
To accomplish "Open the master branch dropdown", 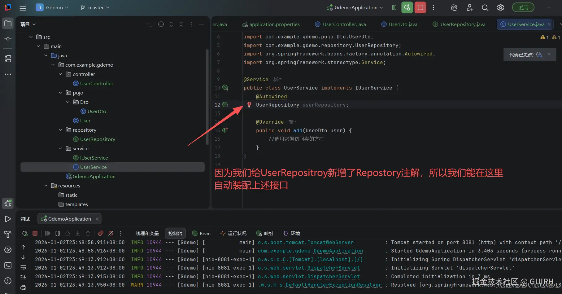I will tap(95, 8).
